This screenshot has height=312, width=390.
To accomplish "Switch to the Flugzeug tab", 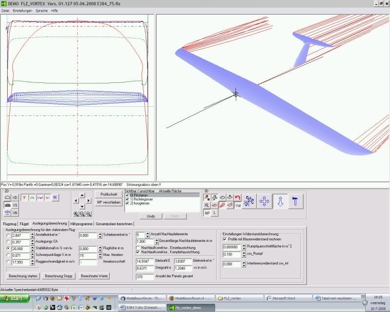I will tap(10, 224).
